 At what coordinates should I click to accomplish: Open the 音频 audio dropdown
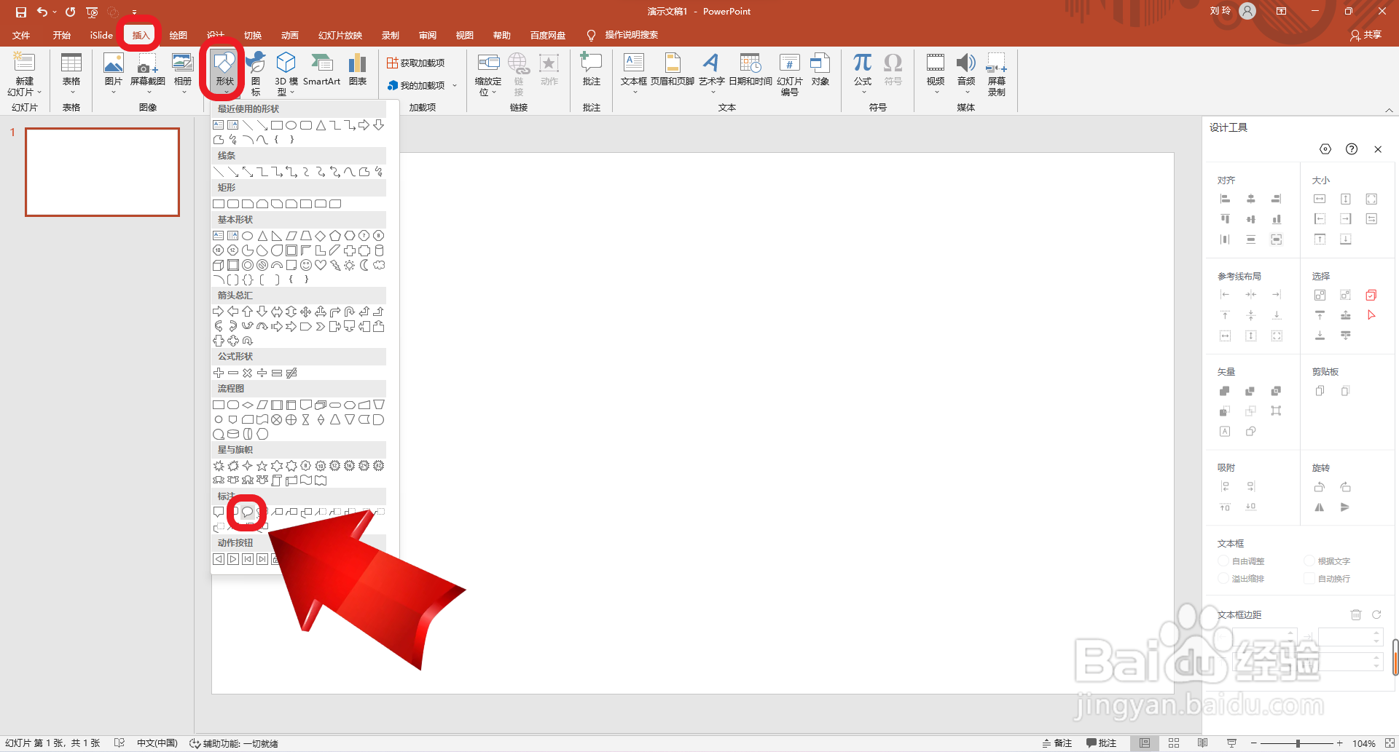tap(966, 74)
